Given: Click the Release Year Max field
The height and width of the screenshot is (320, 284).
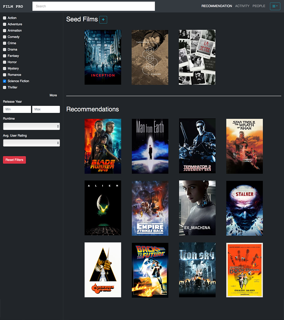Looking at the screenshot, I should pyautogui.click(x=46, y=109).
